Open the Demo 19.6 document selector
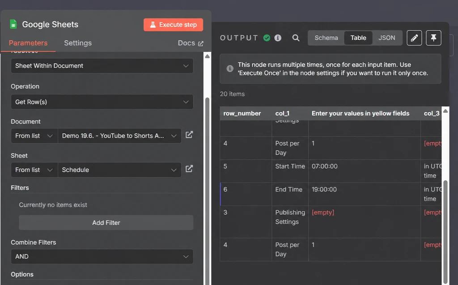Viewport: 458px width, 285px height. pyautogui.click(x=119, y=136)
